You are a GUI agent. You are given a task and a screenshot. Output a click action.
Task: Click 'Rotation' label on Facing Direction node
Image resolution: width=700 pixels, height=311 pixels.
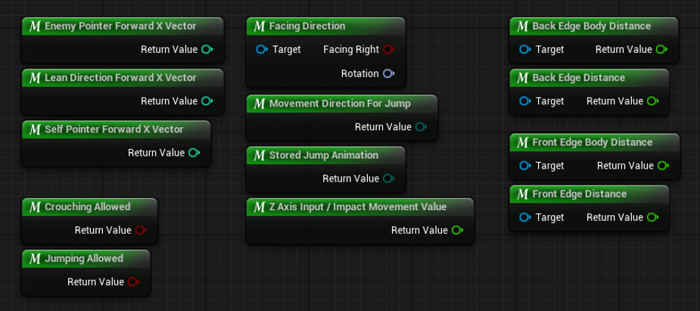point(359,73)
